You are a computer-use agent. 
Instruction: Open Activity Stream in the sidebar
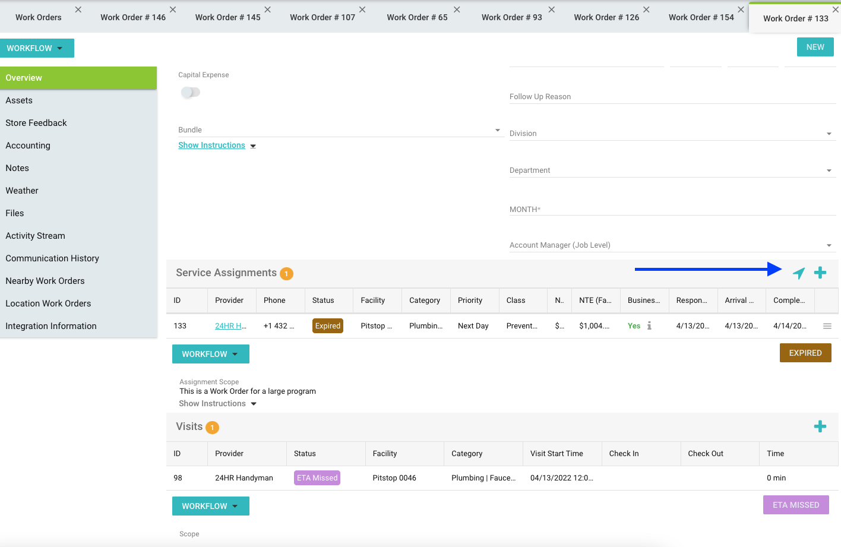point(78,236)
